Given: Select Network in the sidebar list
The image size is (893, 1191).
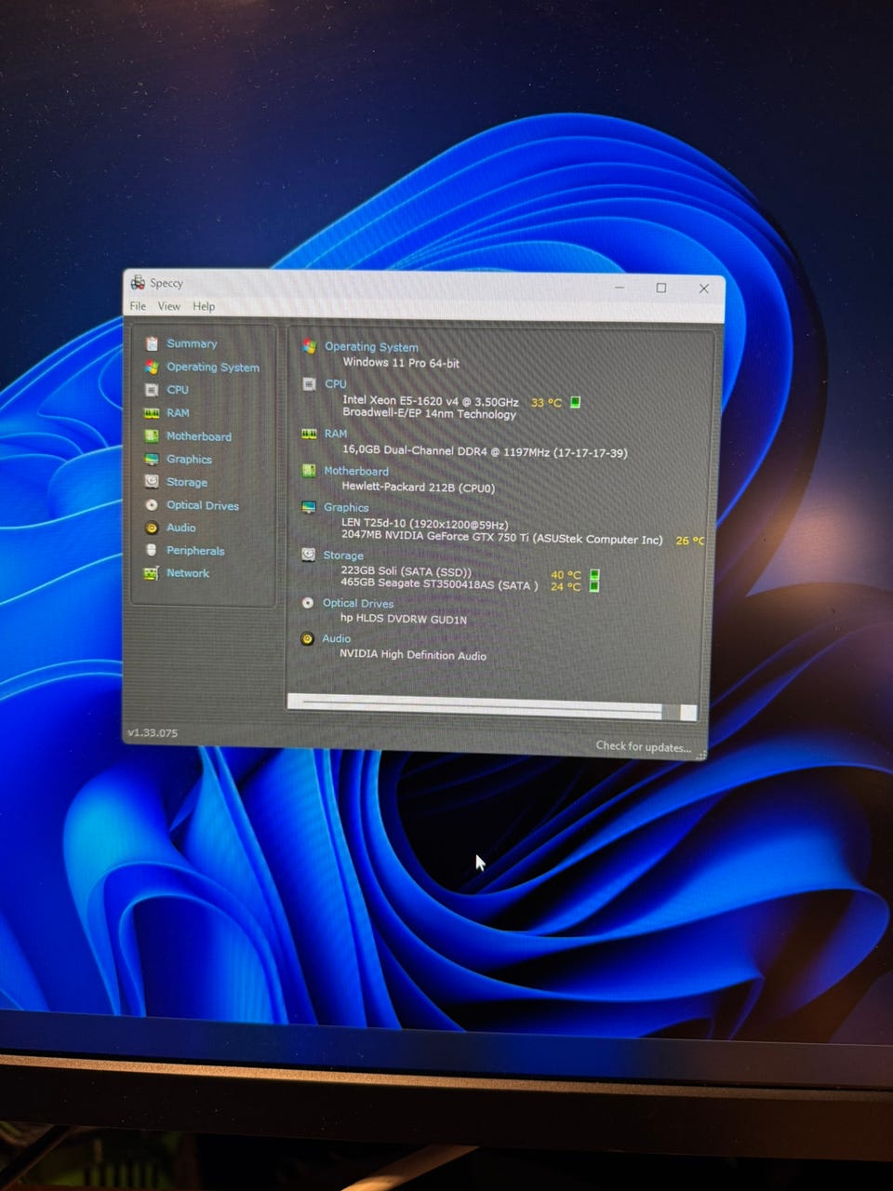Looking at the screenshot, I should pyautogui.click(x=188, y=573).
